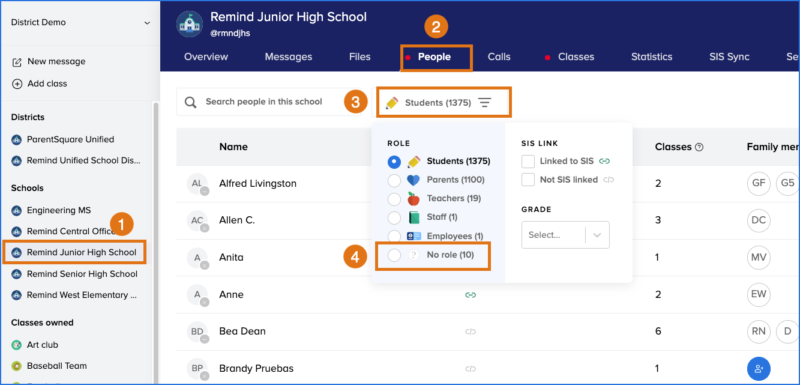Screen dimensions: 800x385
Task: Click the school building logo icon
Action: [x=190, y=24]
